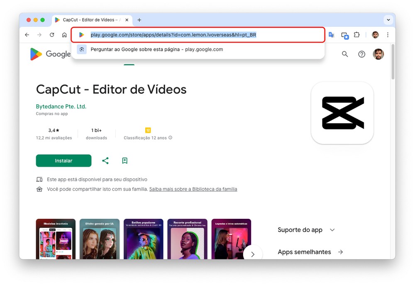Click the yellow 12 age rating badge

[x=148, y=130]
